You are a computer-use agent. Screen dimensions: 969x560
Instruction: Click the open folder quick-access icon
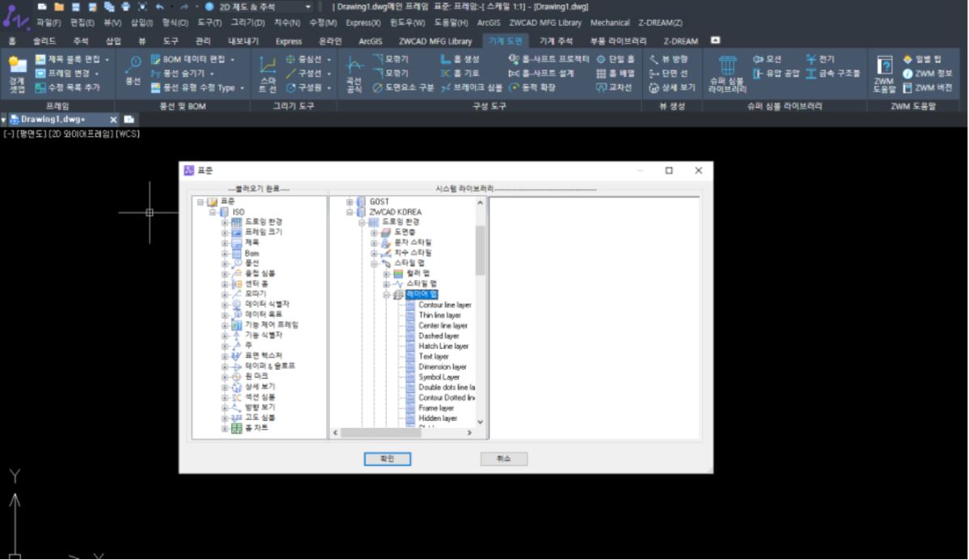(x=59, y=6)
